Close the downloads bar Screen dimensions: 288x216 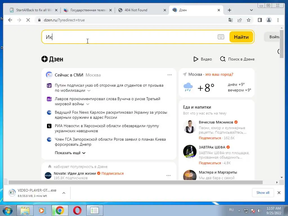pyautogui.click(x=279, y=192)
